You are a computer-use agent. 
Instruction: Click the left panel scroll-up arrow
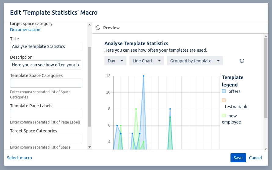(89, 25)
